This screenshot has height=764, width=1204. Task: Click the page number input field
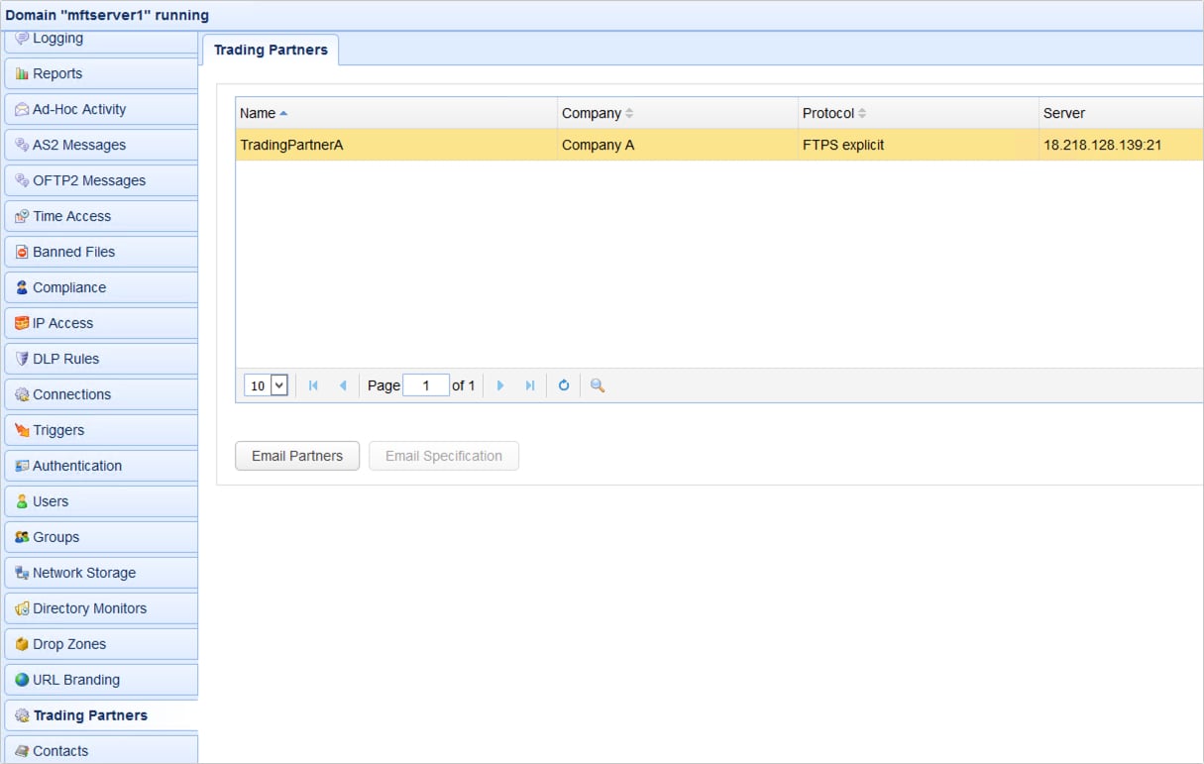coord(426,385)
